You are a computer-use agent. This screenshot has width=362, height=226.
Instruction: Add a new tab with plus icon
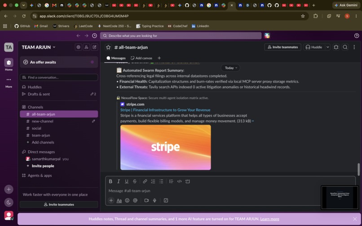click(x=159, y=58)
